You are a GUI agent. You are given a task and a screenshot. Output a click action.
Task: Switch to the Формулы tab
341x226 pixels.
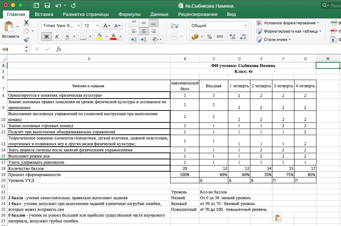click(x=129, y=14)
